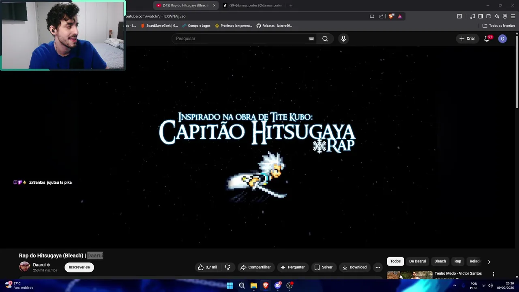Screen dimensions: 519x292
Task: Open File Explorer from taskbar
Action: tap(254, 286)
